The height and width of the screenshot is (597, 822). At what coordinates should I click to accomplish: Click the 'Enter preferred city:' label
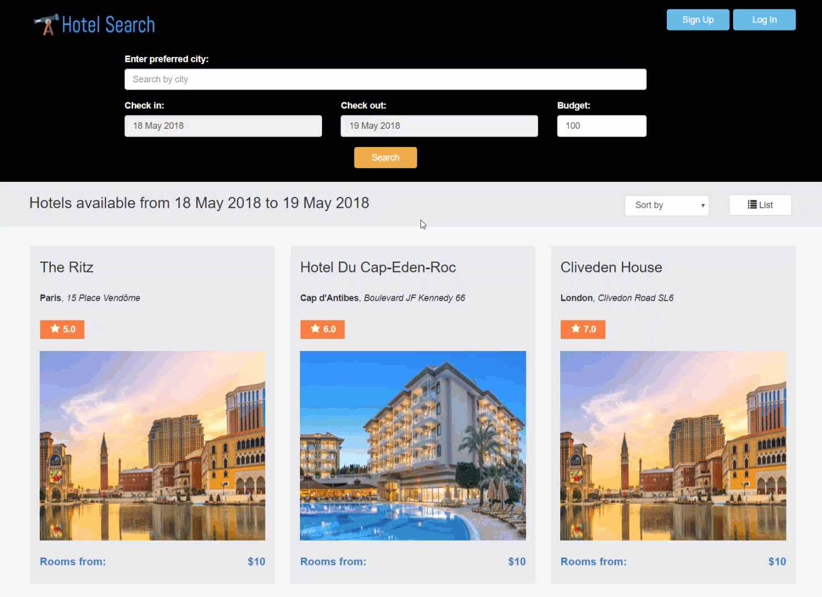click(166, 59)
